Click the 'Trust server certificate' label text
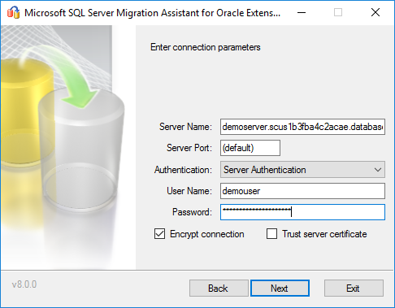 (324, 234)
